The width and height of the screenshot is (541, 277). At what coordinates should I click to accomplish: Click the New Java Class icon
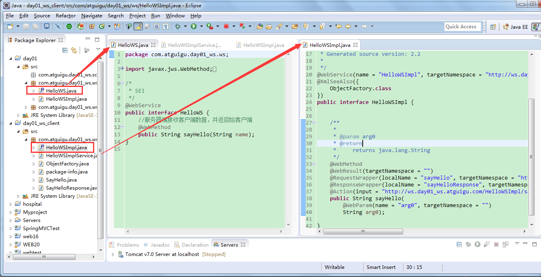(x=101, y=26)
